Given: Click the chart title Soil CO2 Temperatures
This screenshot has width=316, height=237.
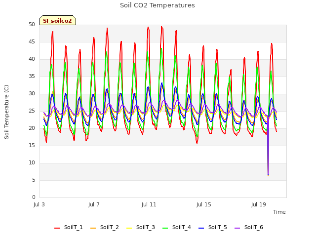Looking at the screenshot, I should [x=158, y=5].
